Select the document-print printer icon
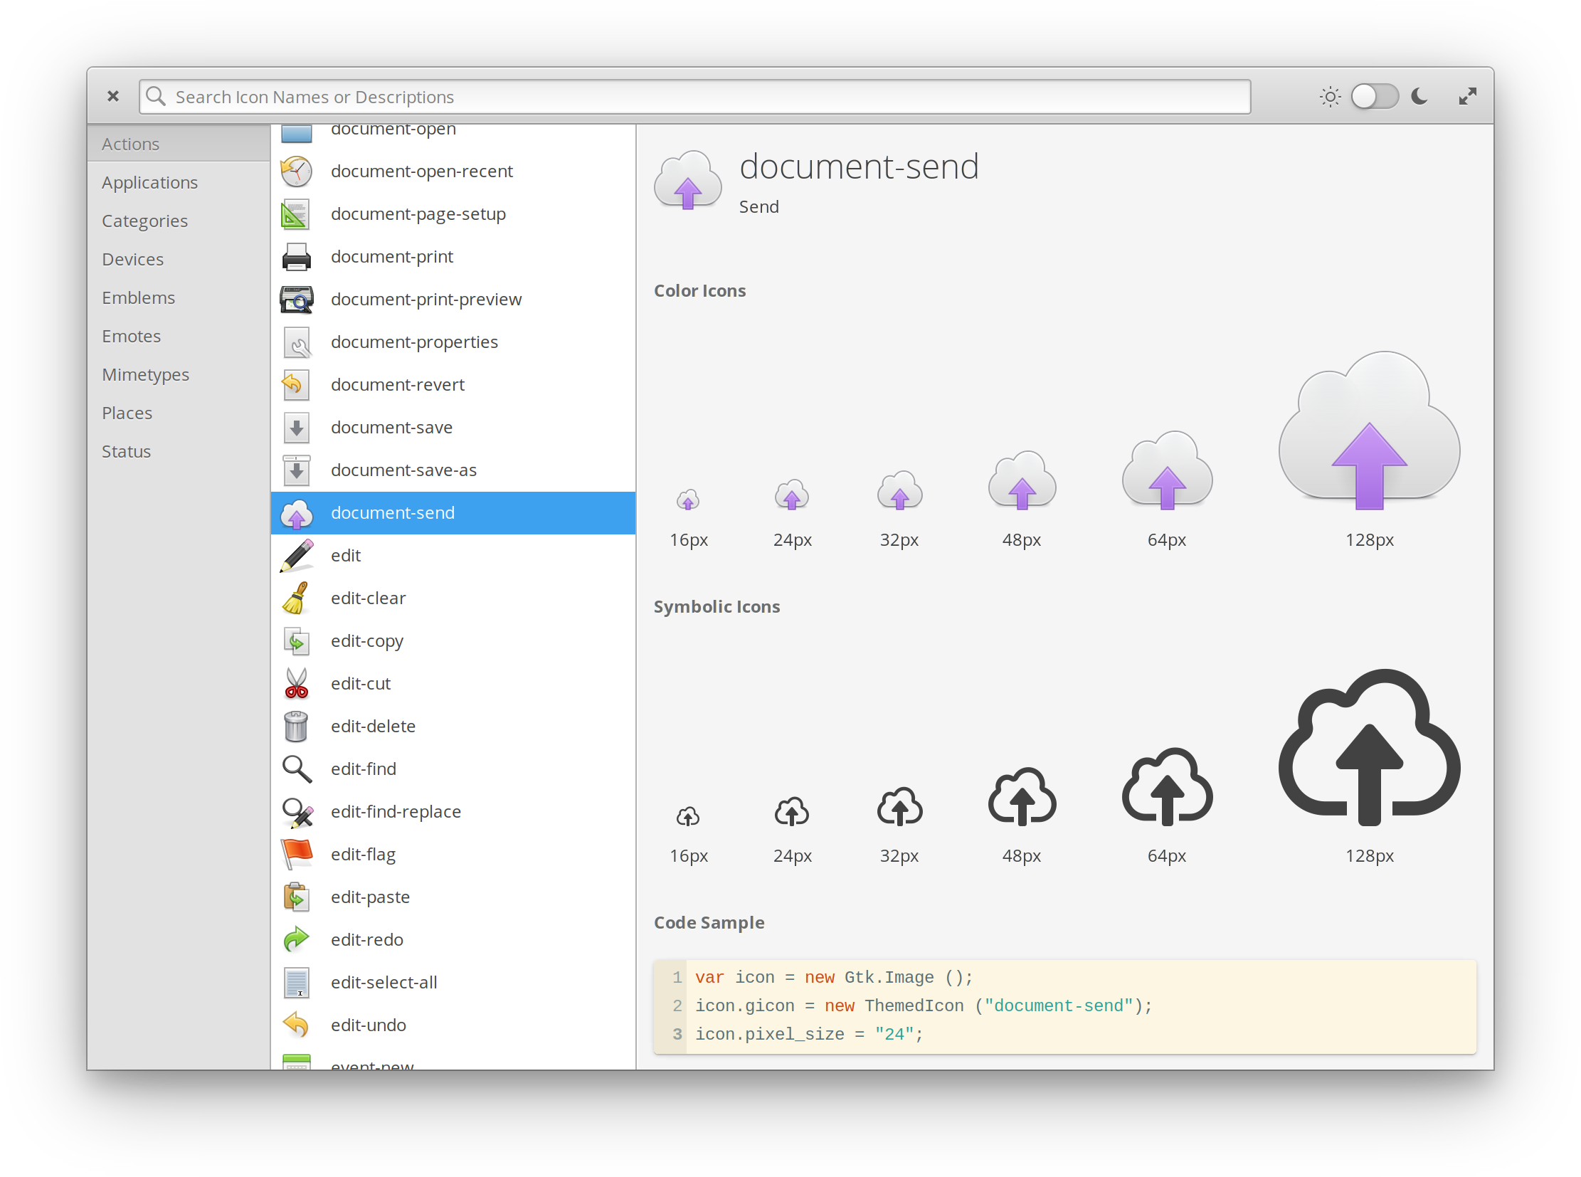The image size is (1581, 1177). 297,256
